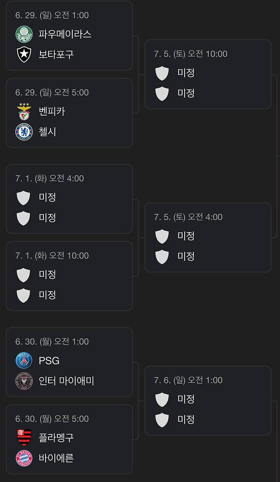The height and width of the screenshot is (482, 280).
Task: Select the Bayern Munich club logo
Action: pyautogui.click(x=23, y=458)
